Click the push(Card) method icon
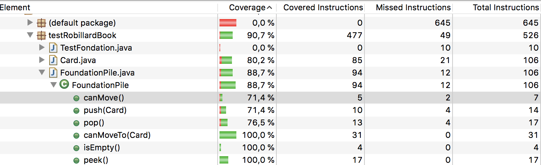The image size is (541, 165). coord(76,110)
